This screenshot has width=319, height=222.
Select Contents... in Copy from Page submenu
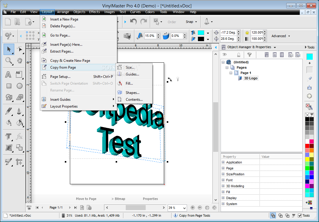point(134,100)
